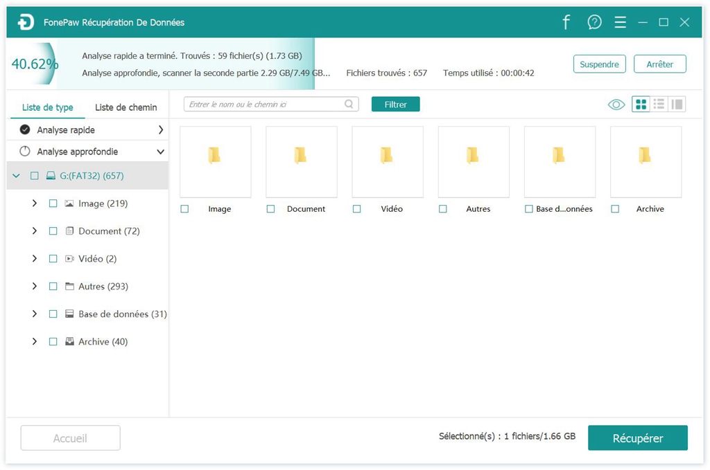This screenshot has height=470, width=710.
Task: Click the Archive category icon in tree
Action: 69,341
